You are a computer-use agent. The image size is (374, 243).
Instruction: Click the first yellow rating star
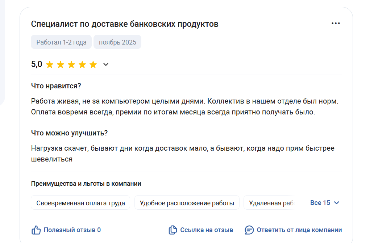pyautogui.click(x=50, y=65)
